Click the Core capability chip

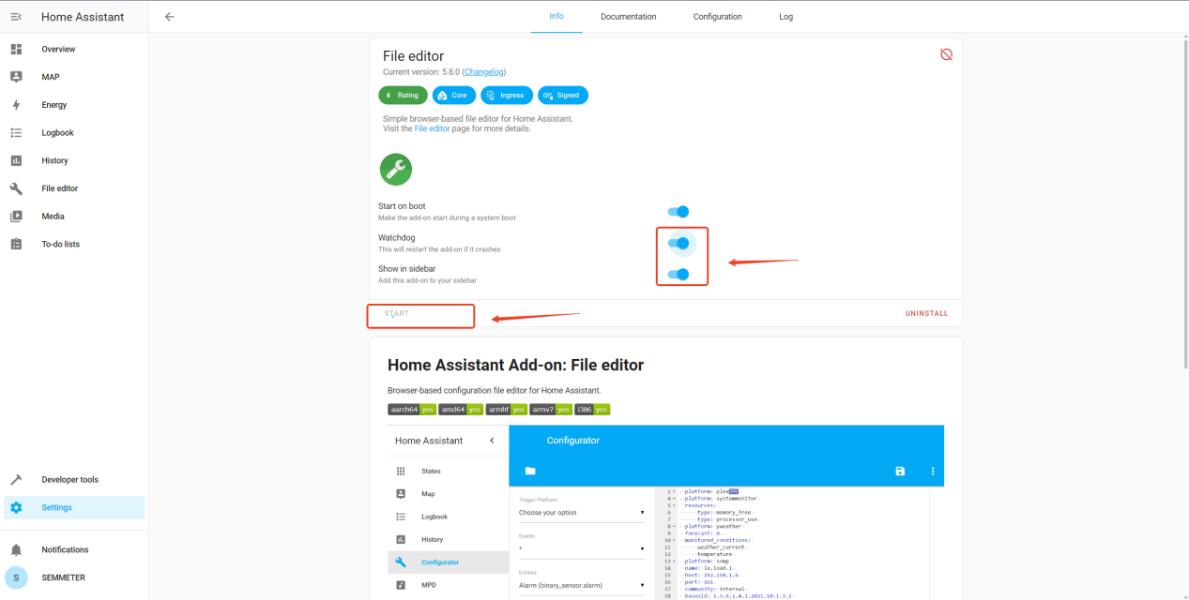[454, 95]
